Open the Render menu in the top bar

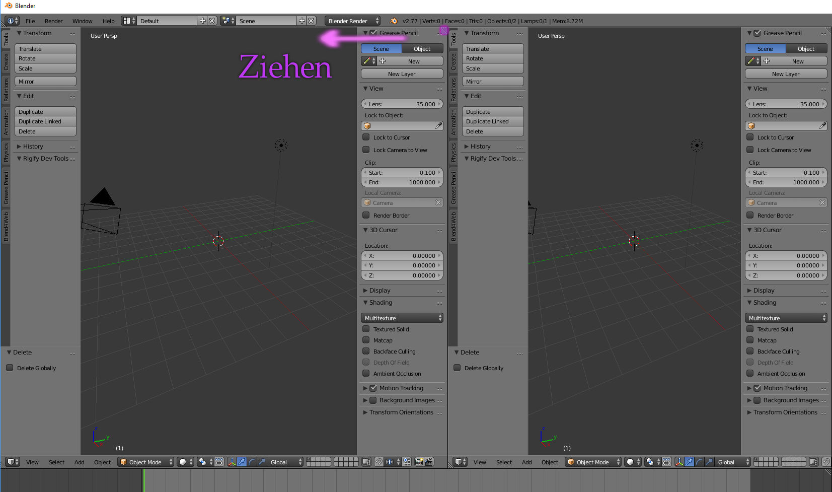[53, 21]
